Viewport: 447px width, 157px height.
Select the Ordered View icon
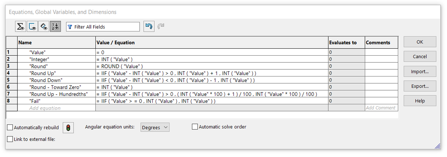coord(56,27)
